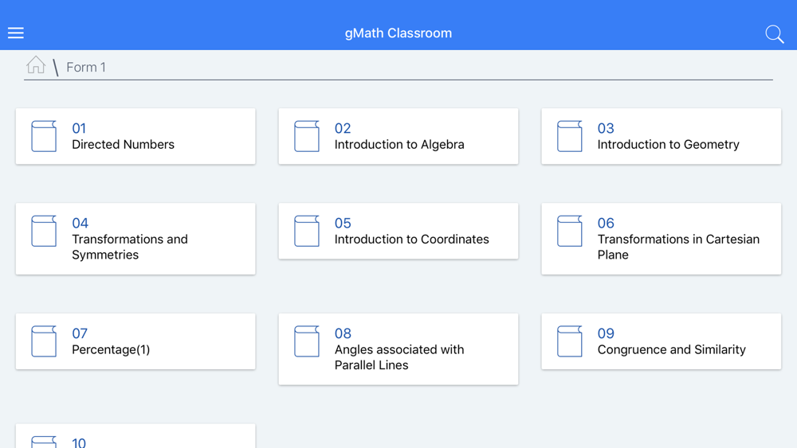Select the Directed Numbers title text
The image size is (797, 448).
123,145
